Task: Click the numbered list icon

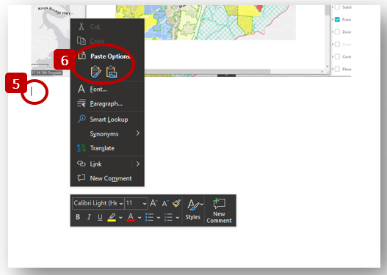Action: pos(168,217)
